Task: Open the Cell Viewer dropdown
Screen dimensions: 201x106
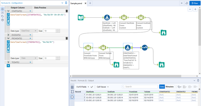Action: pos(103,87)
